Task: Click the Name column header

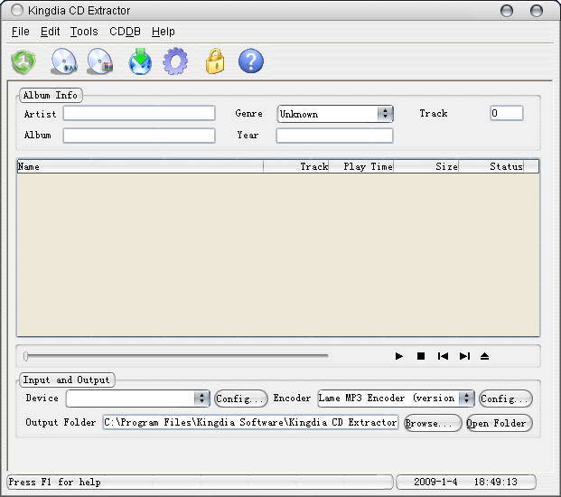Action: coord(140,167)
